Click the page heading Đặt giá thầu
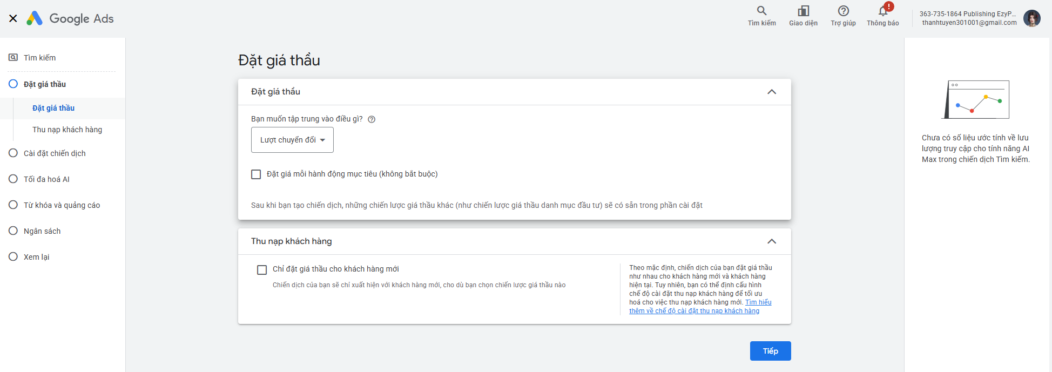 pos(279,60)
